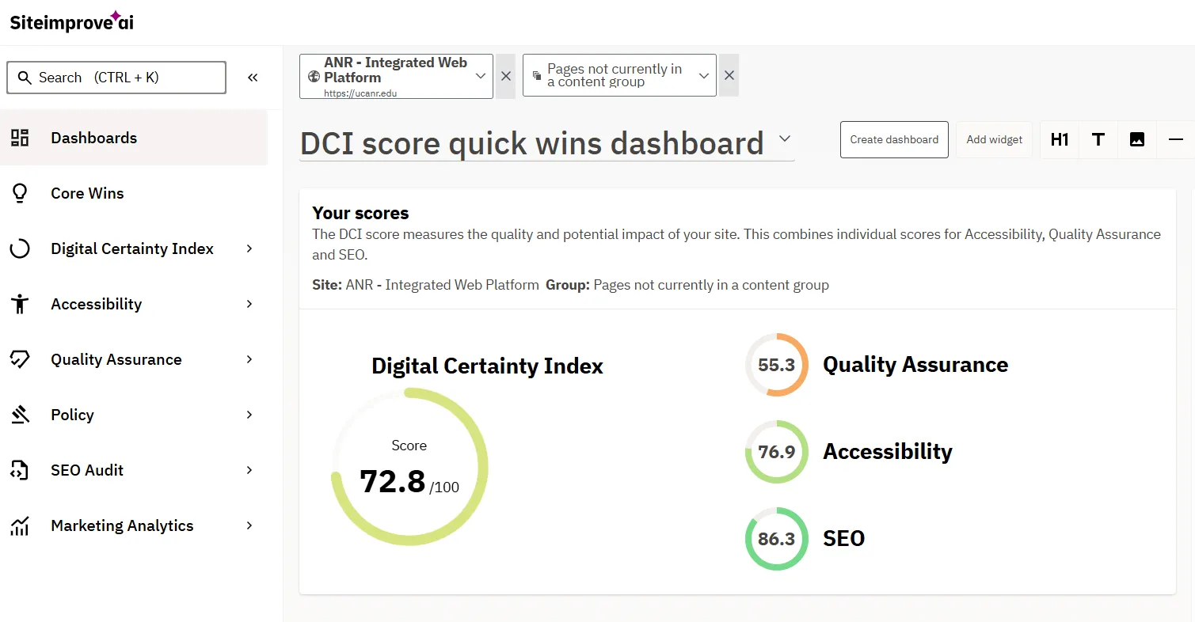Expand the DCI score dashboard title chevron

click(784, 138)
